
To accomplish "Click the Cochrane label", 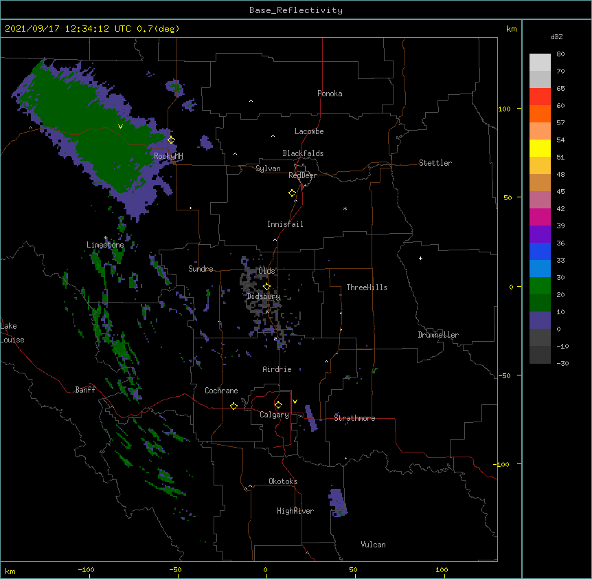I will tap(221, 391).
